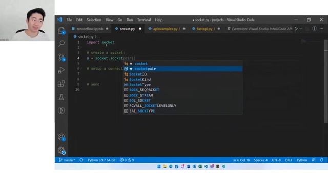Open the Edit menu
328x185 pixels.
tap(79, 20)
